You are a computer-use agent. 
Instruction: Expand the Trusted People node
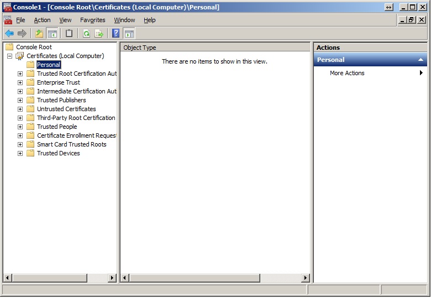(x=20, y=127)
